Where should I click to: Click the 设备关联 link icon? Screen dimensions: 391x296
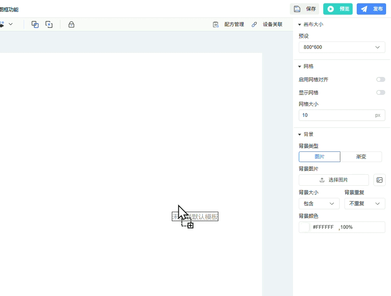[254, 24]
